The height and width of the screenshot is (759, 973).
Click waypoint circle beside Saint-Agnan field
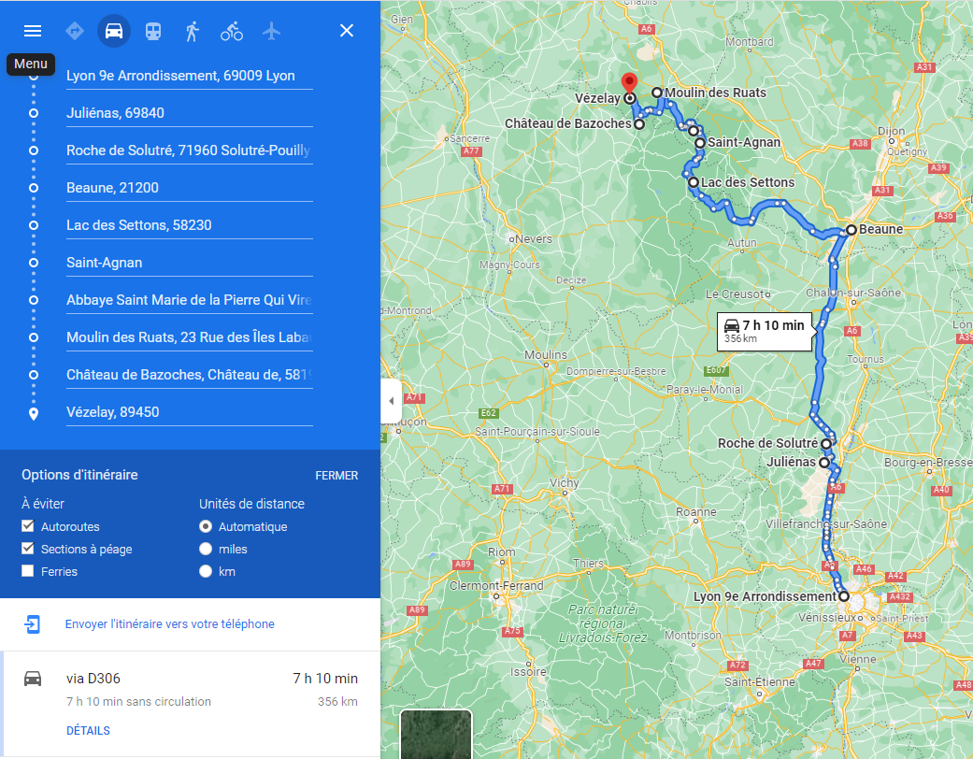point(34,263)
